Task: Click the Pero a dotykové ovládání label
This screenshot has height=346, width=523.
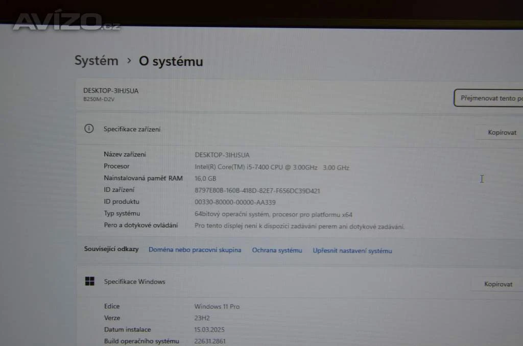Action: point(141,225)
